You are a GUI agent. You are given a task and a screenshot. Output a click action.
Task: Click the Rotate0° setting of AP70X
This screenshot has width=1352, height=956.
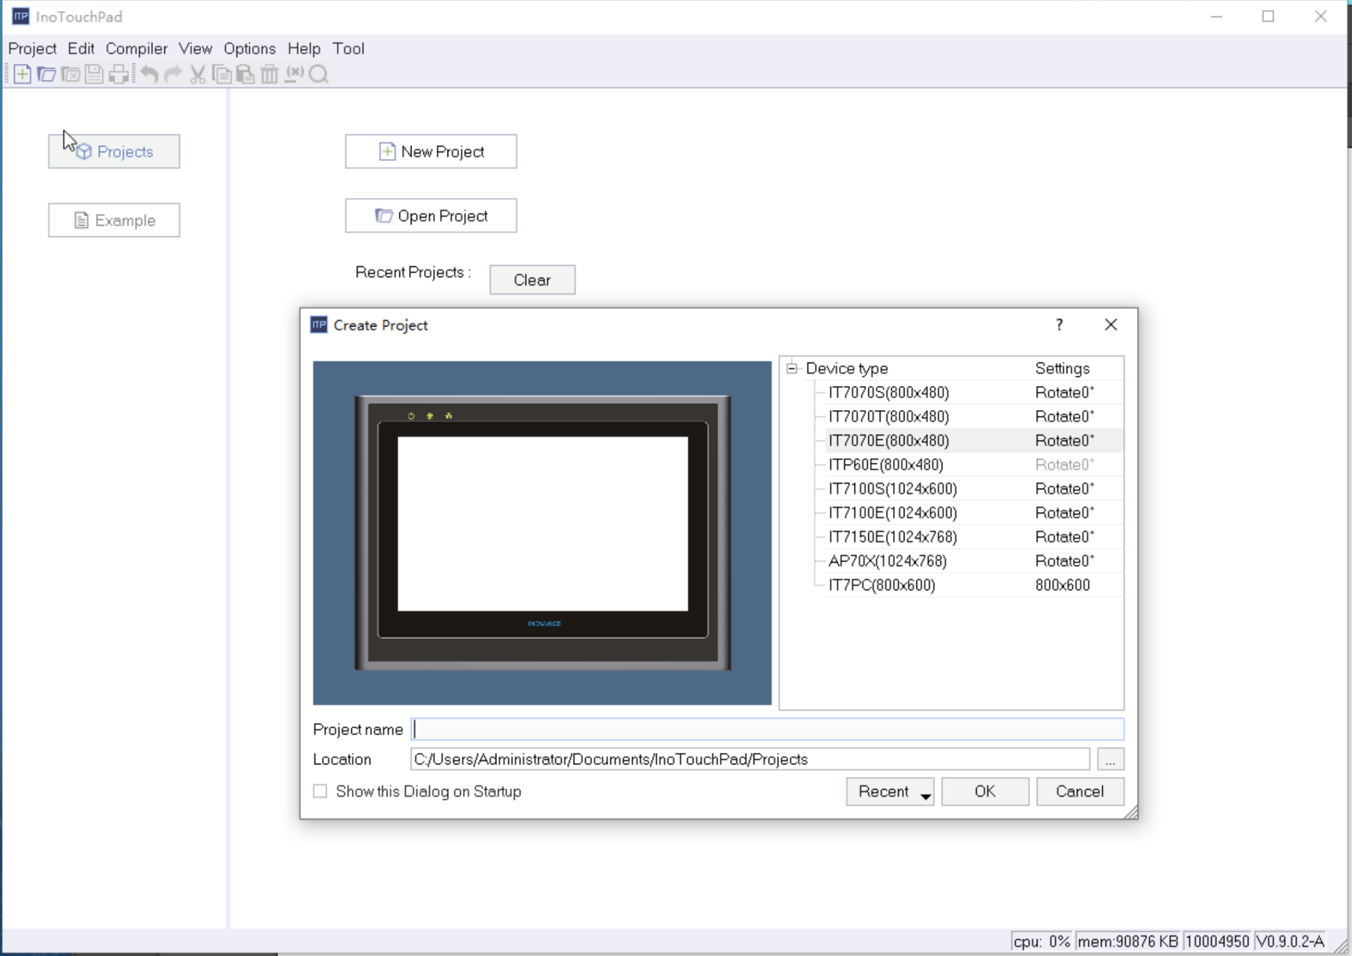(x=1065, y=561)
